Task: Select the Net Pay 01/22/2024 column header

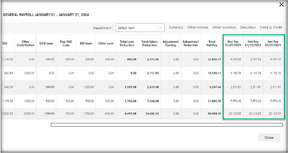Action: (273, 43)
